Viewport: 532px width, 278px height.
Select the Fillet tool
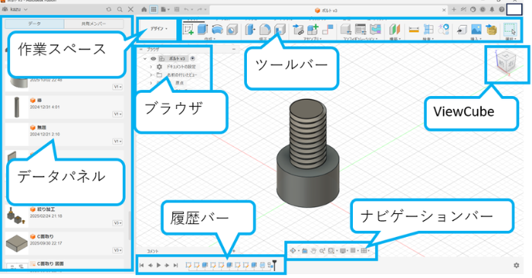click(x=265, y=30)
